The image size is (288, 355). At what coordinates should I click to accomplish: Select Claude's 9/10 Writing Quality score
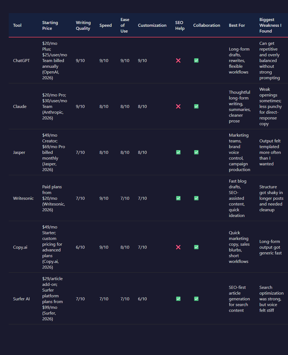[80, 106]
